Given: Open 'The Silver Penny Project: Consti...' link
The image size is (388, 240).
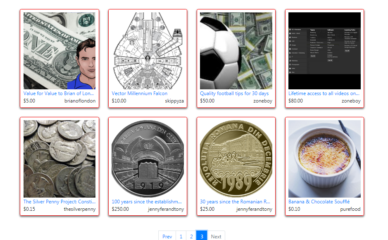Looking at the screenshot, I should tap(60, 202).
